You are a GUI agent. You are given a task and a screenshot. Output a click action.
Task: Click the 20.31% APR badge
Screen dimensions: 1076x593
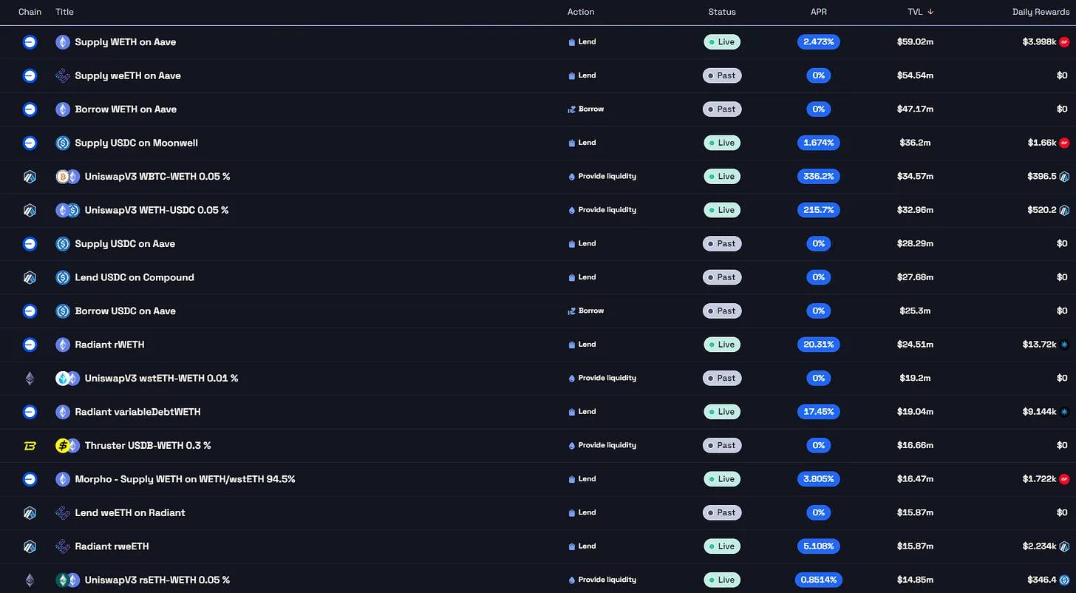[818, 345]
